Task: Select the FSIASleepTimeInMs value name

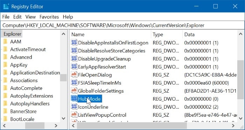Action: coord(99,83)
